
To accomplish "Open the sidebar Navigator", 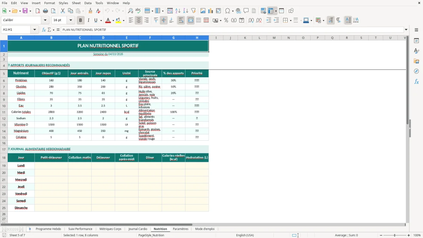I will pyautogui.click(x=416, y=71).
